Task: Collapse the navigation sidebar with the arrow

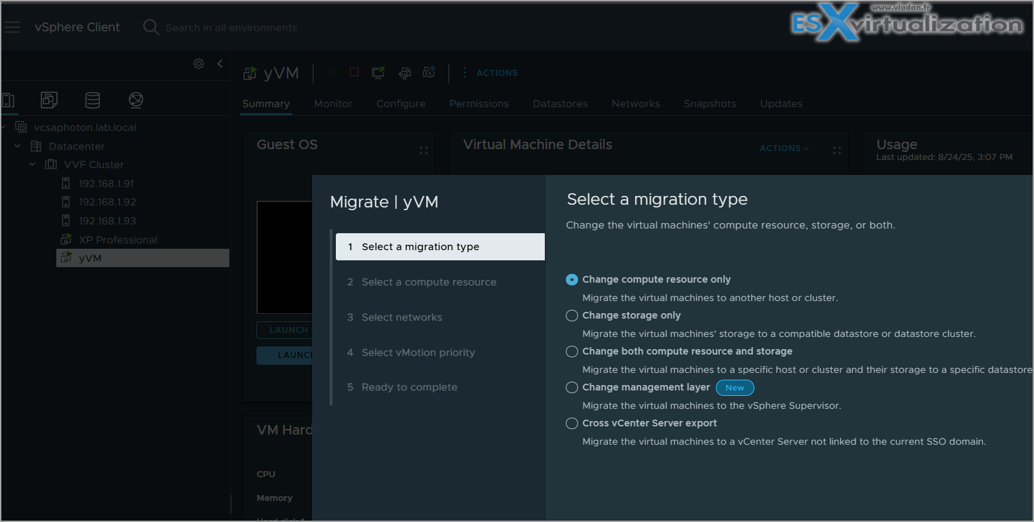Action: [x=220, y=64]
